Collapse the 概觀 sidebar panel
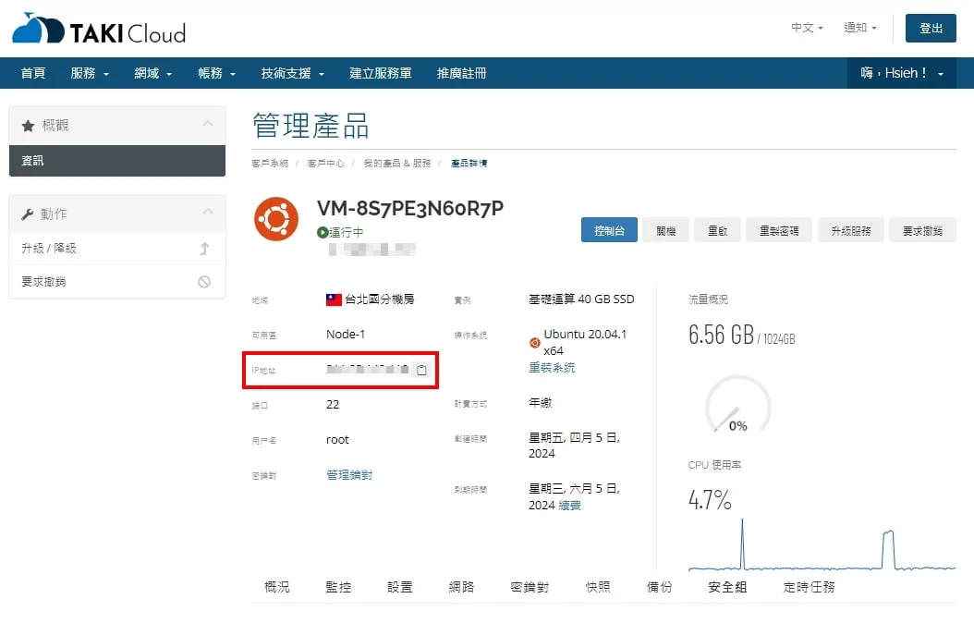 tap(208, 124)
